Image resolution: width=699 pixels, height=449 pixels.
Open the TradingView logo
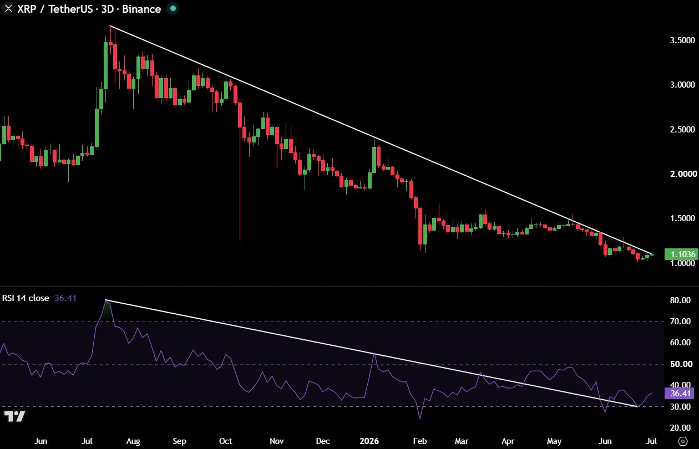[14, 416]
